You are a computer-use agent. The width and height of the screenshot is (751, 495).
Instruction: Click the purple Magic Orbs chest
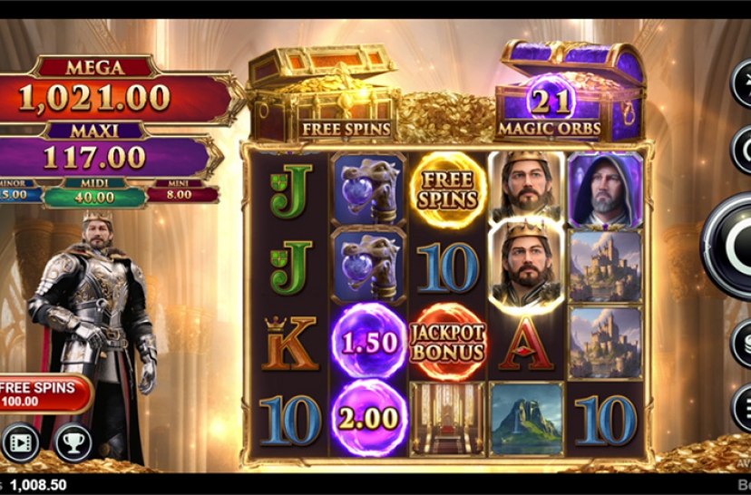point(570,91)
